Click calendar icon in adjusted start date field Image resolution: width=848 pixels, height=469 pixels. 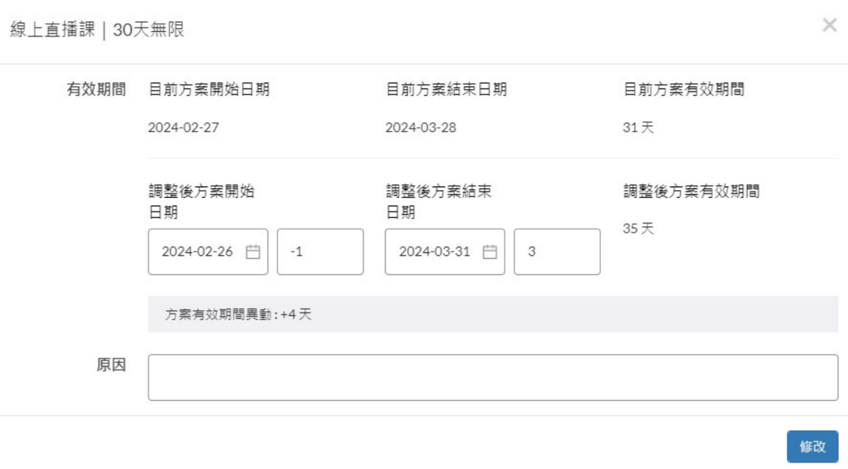coord(253,252)
